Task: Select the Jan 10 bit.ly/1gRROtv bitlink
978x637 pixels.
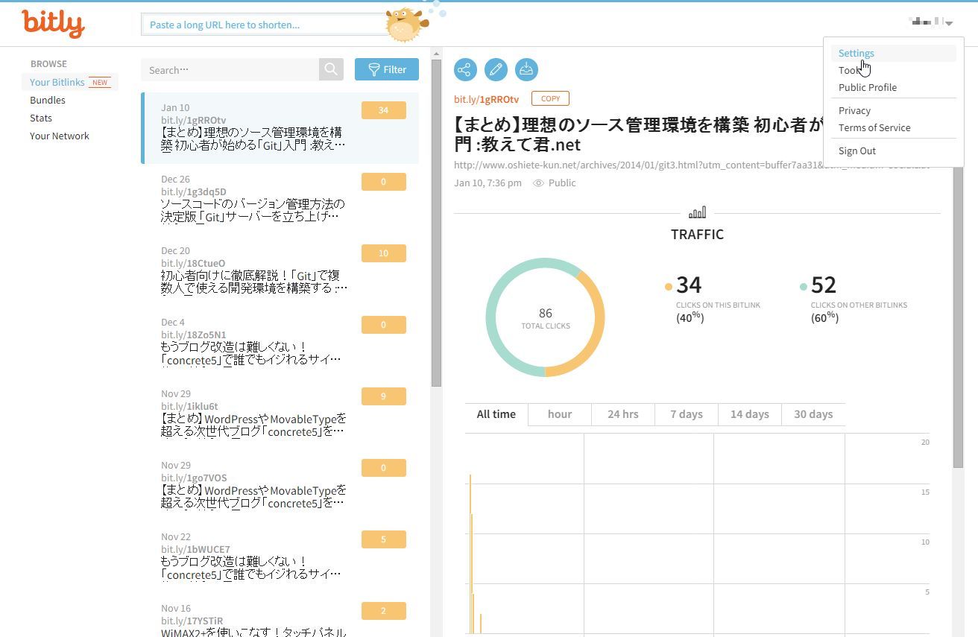Action: coord(280,128)
